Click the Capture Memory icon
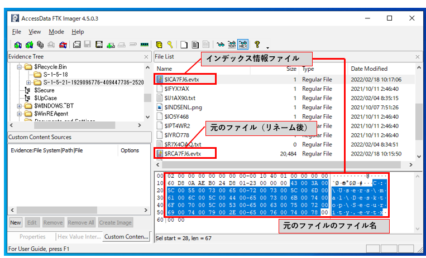 145,45
